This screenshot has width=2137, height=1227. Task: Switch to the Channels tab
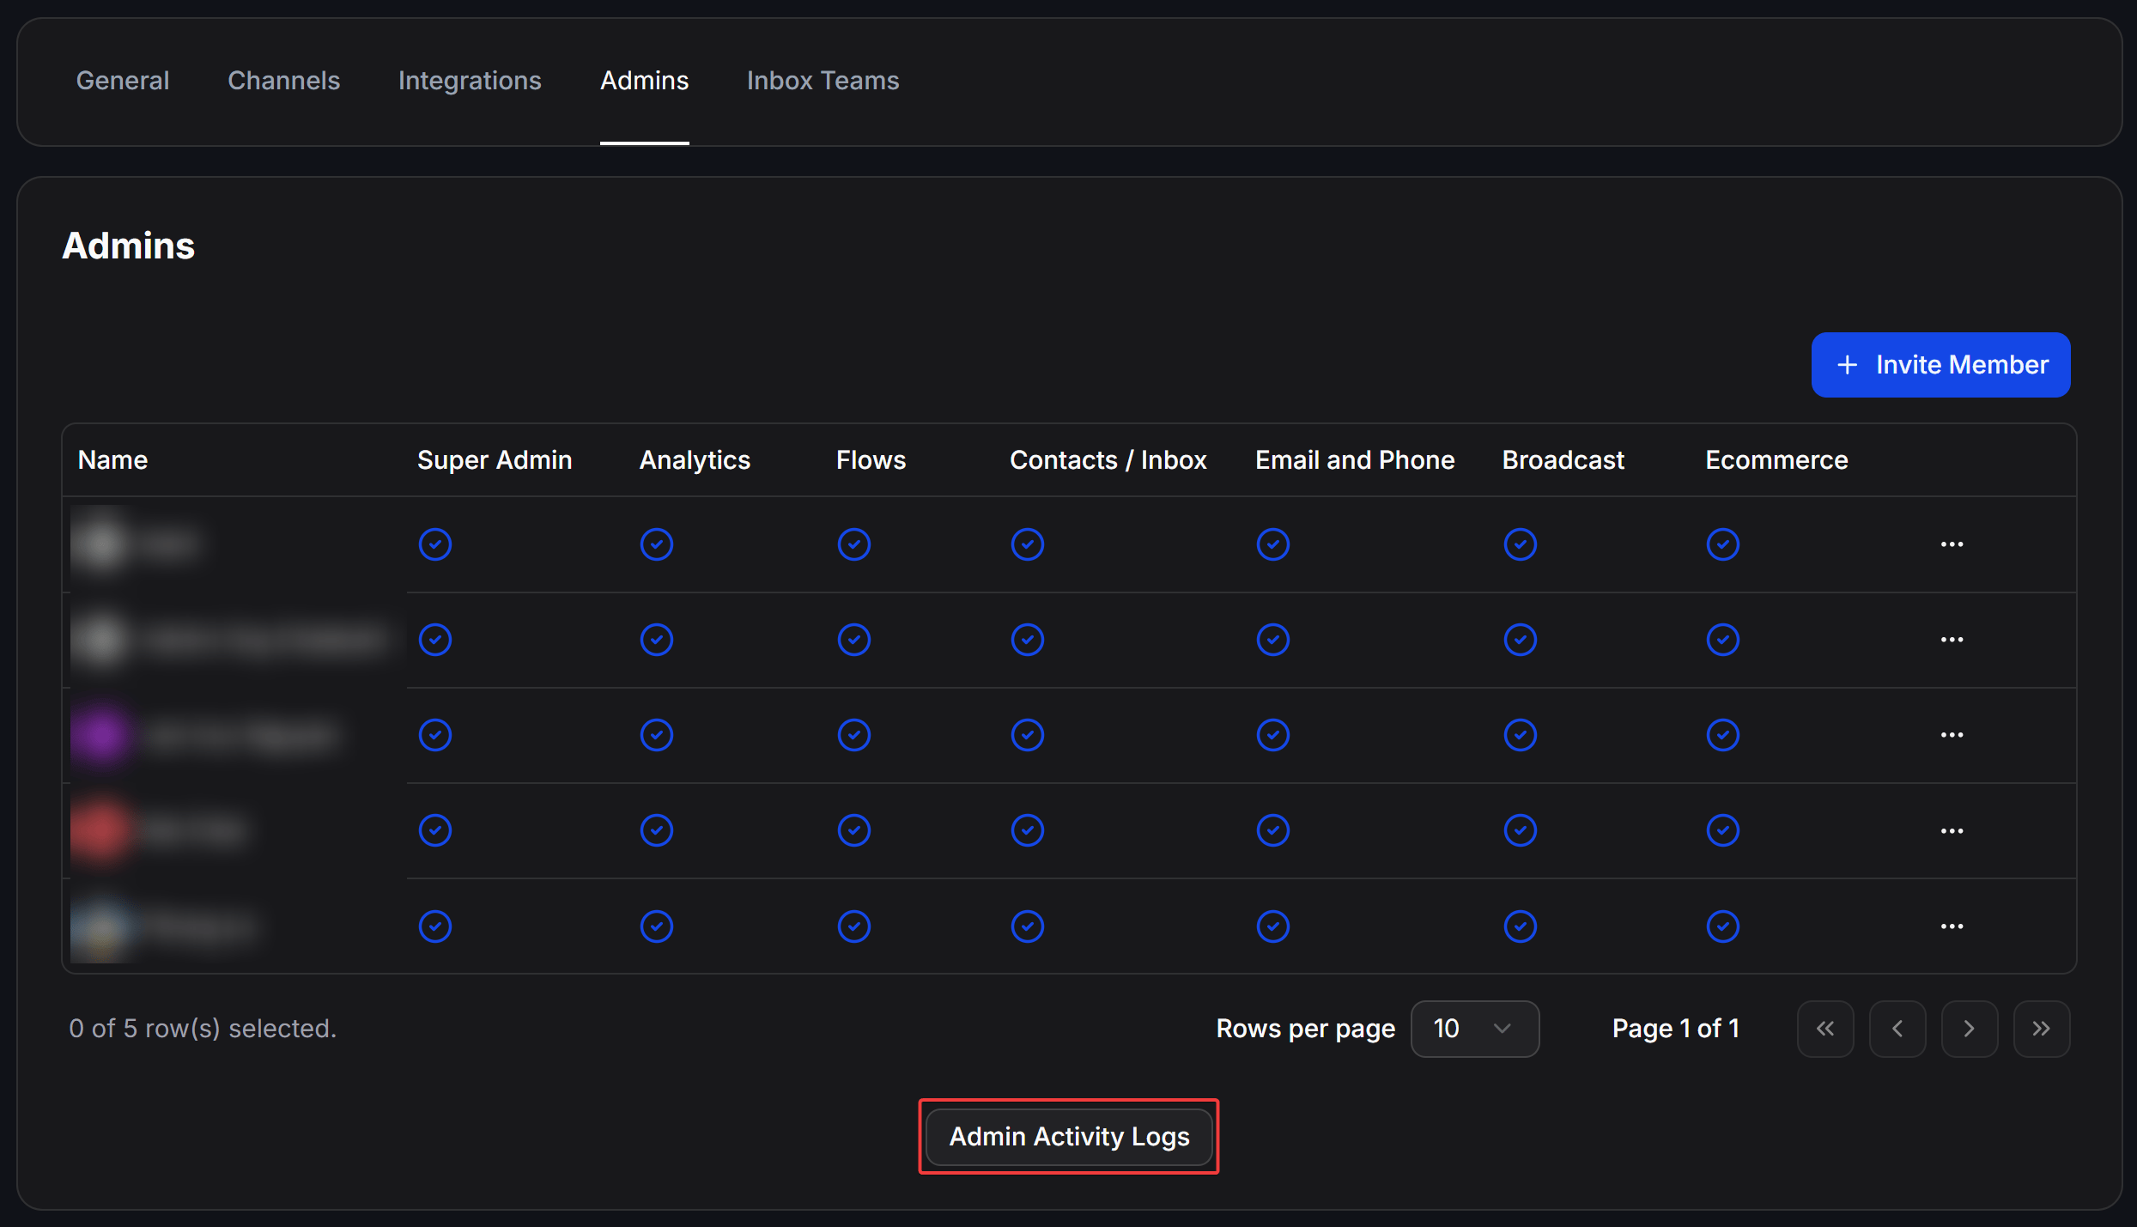point(284,81)
